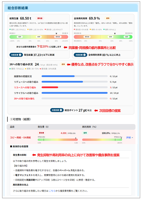Click the 100.0% recycling rate value
This screenshot has width=142, height=199.
click(106, 133)
